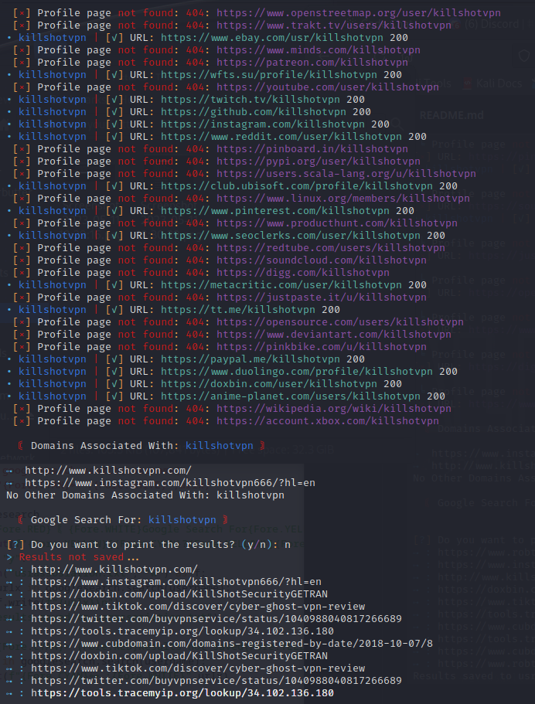The image size is (535, 704).
Task: Click the red 'Results not saved ...' message
Action: point(79,556)
